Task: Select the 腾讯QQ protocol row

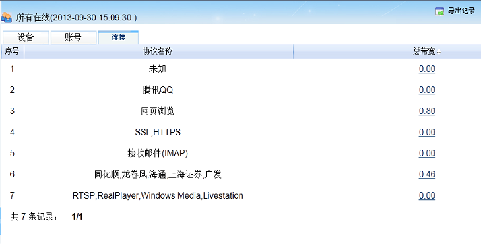Action: click(240, 90)
